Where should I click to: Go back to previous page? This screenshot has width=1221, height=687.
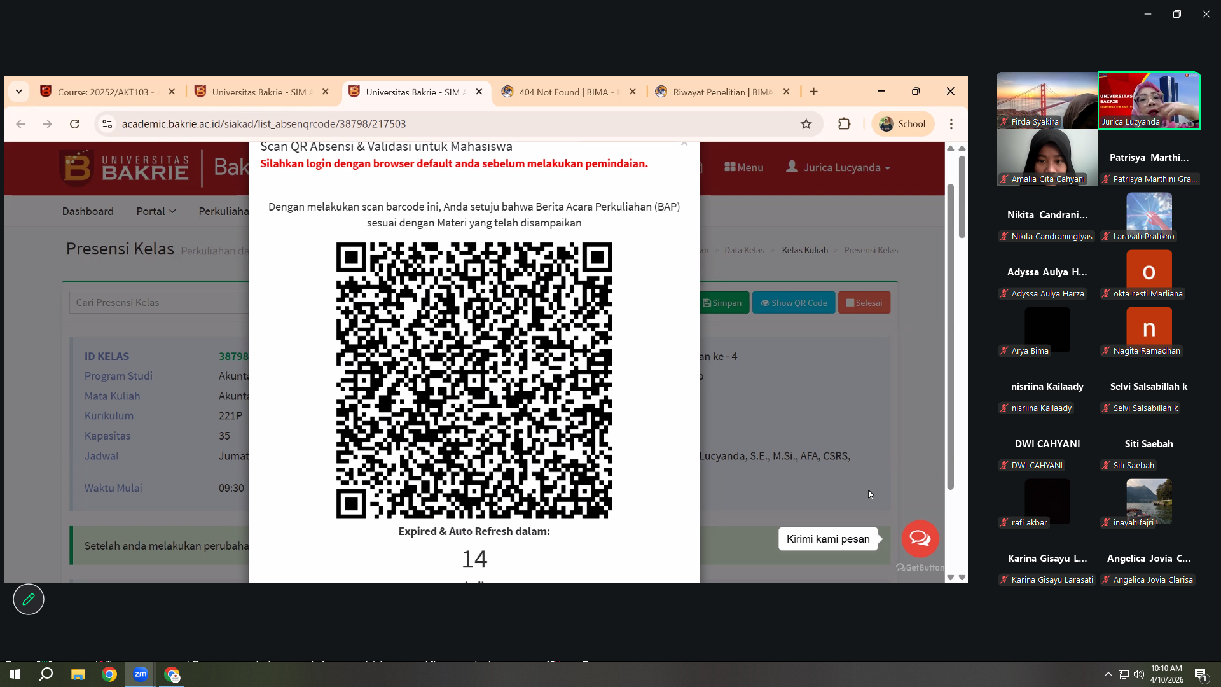tap(20, 124)
